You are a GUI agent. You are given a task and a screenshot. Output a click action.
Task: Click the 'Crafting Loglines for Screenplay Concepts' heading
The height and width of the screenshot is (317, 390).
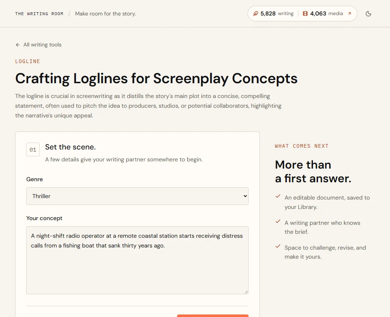tap(156, 79)
